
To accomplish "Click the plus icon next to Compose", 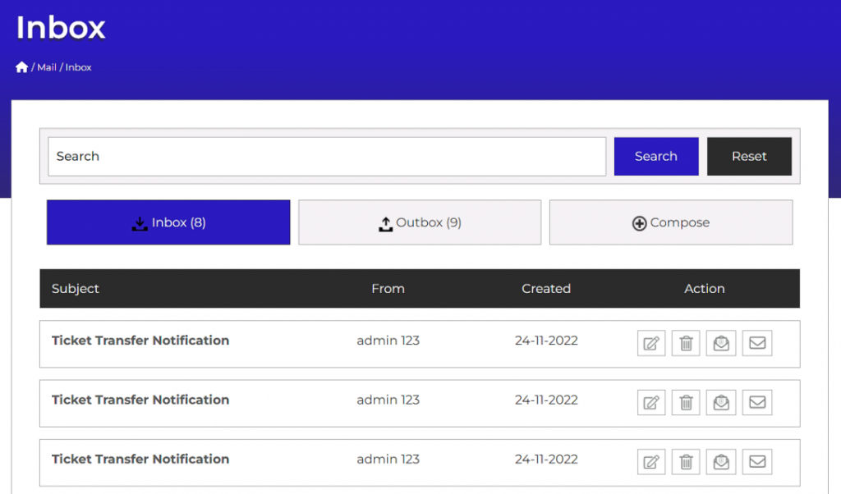I will click(x=638, y=222).
